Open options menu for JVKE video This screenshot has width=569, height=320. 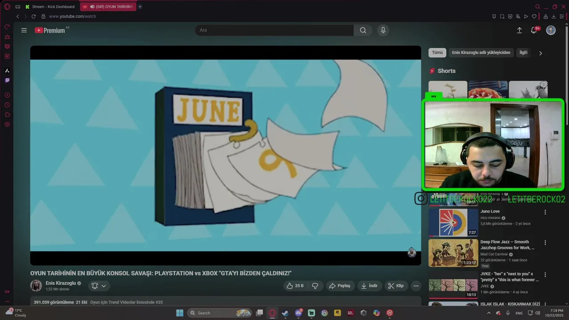tap(545, 275)
